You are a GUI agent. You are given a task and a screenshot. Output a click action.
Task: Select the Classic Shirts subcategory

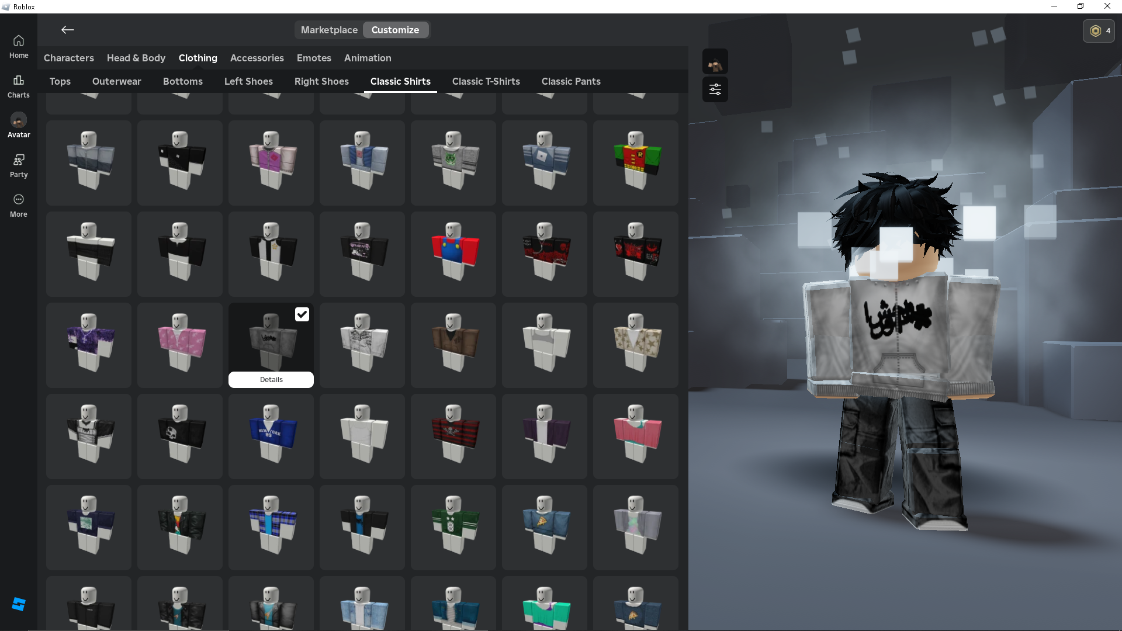click(400, 81)
